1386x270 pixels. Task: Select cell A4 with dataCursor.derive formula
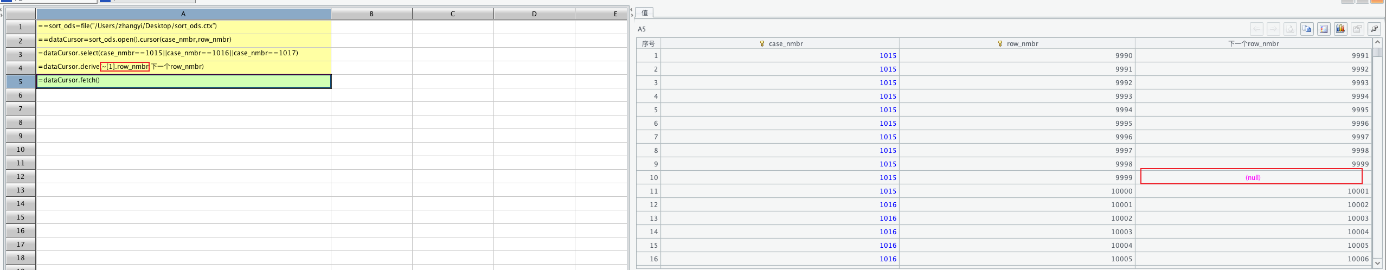point(183,67)
